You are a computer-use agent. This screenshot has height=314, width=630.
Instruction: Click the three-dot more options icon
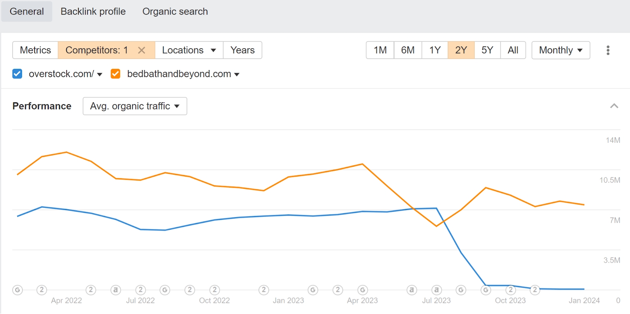[x=608, y=50]
